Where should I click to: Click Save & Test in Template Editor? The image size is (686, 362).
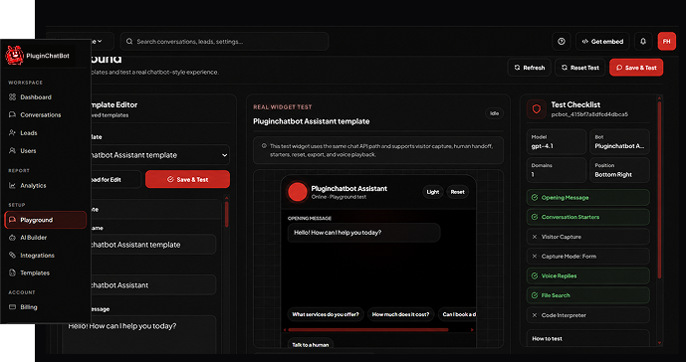[x=188, y=179]
